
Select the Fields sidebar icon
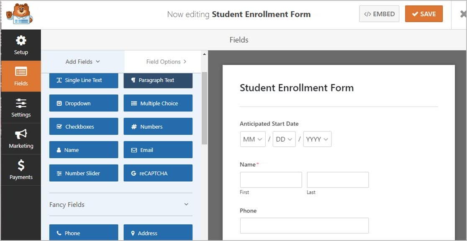21,76
